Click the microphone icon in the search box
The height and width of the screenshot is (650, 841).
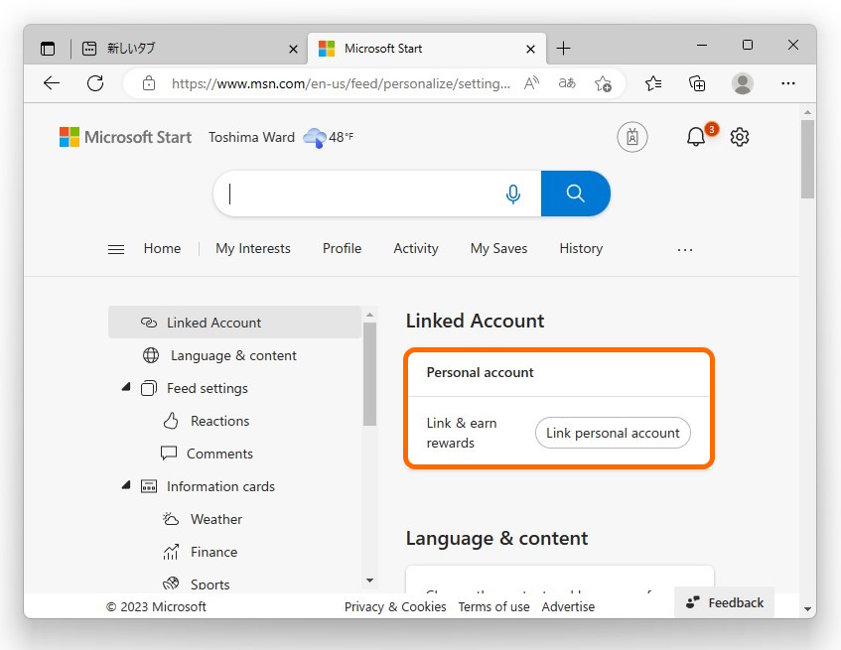point(513,194)
